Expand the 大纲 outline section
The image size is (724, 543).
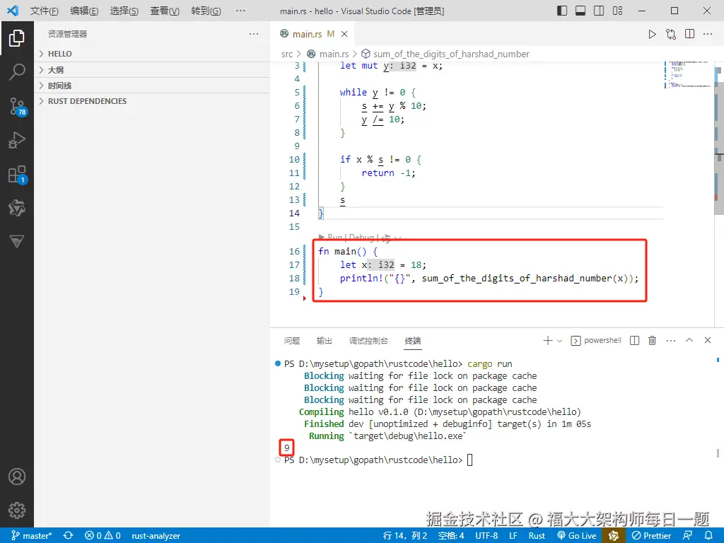(x=152, y=70)
